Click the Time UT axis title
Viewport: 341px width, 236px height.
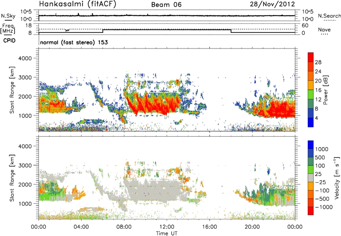[167, 233]
